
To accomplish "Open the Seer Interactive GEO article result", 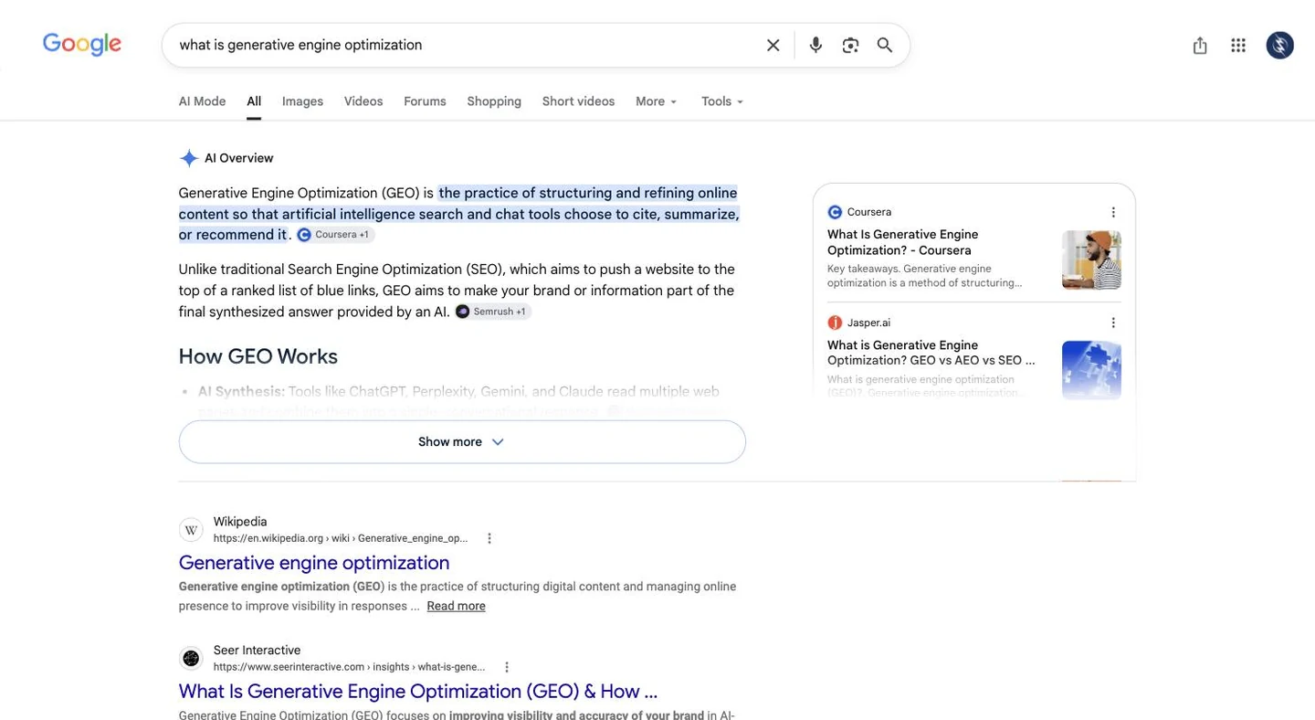I will 418,692.
